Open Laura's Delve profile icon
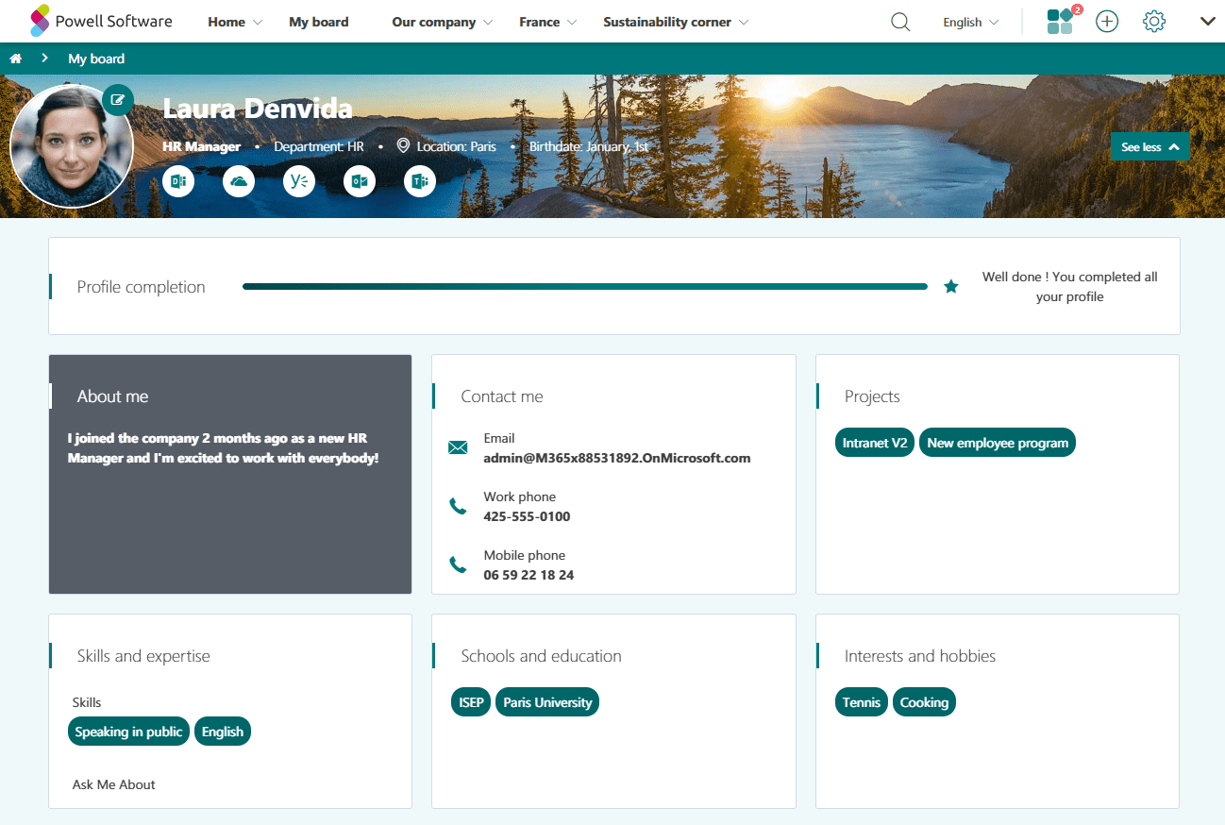Viewport: 1225px width, 825px height. pos(177,181)
